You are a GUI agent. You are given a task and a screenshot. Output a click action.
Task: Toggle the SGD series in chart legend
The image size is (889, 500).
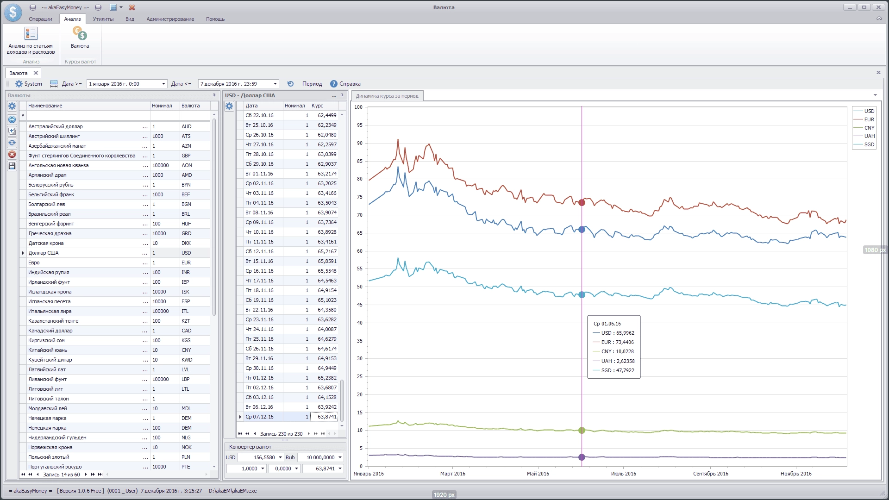864,144
